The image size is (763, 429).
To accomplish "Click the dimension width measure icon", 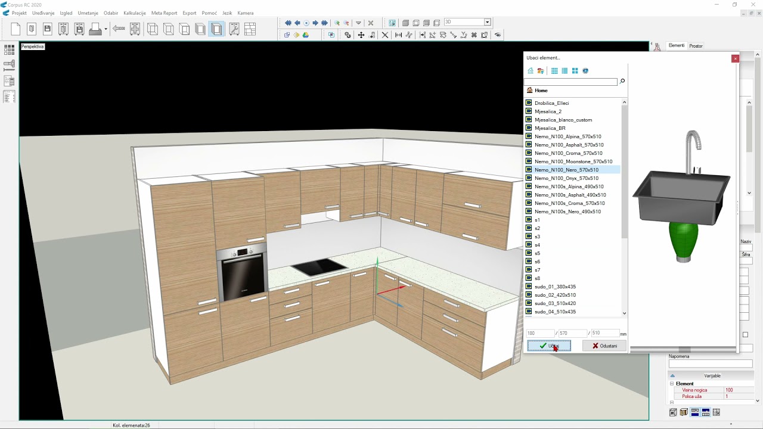I will tap(398, 35).
